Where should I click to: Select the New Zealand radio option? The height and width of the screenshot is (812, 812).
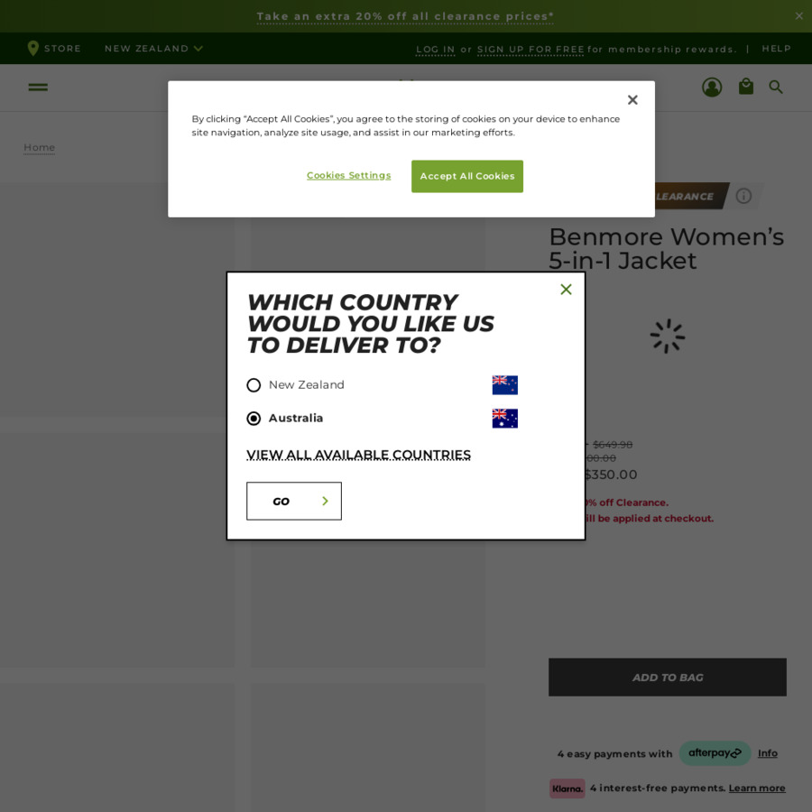254,384
